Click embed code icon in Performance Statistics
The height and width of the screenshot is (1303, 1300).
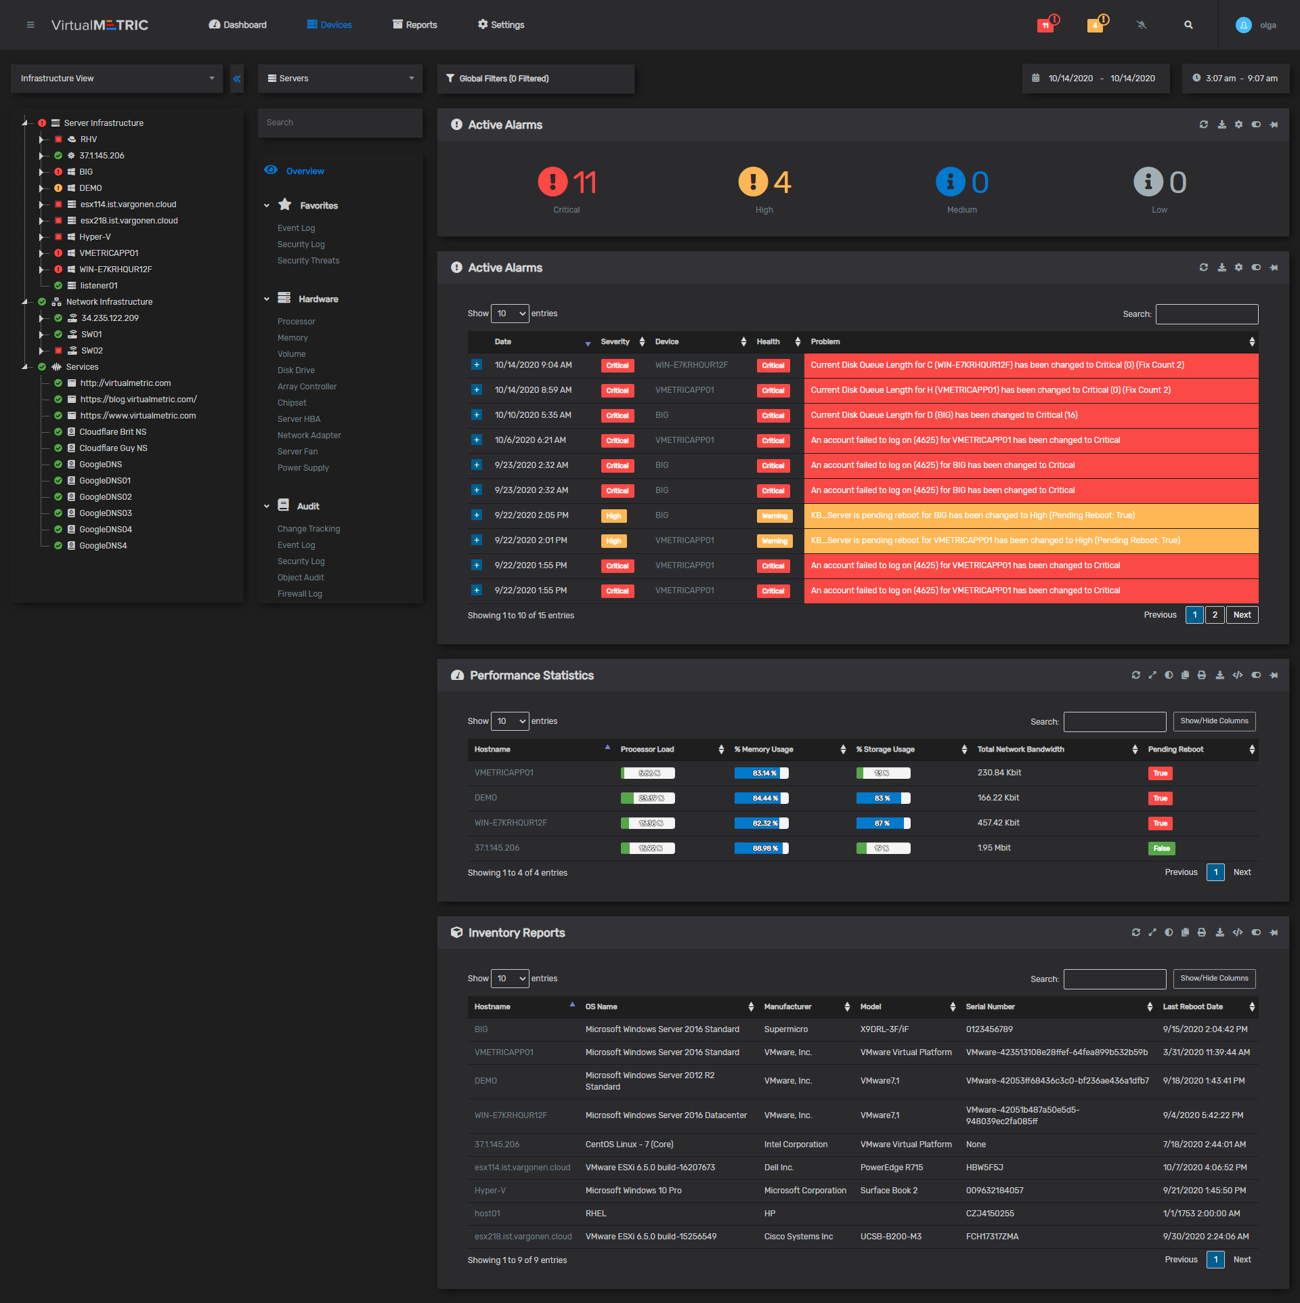point(1238,675)
